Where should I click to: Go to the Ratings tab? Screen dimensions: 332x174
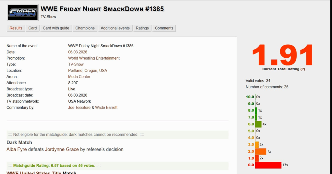point(142,28)
